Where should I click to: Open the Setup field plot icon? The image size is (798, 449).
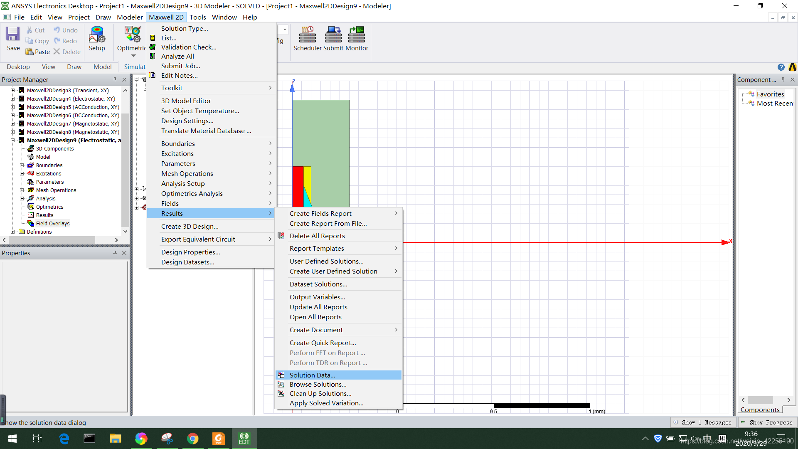tap(97, 35)
